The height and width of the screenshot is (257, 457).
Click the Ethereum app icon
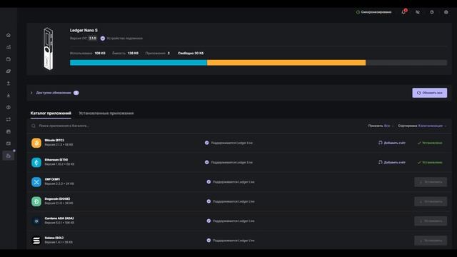click(36, 162)
